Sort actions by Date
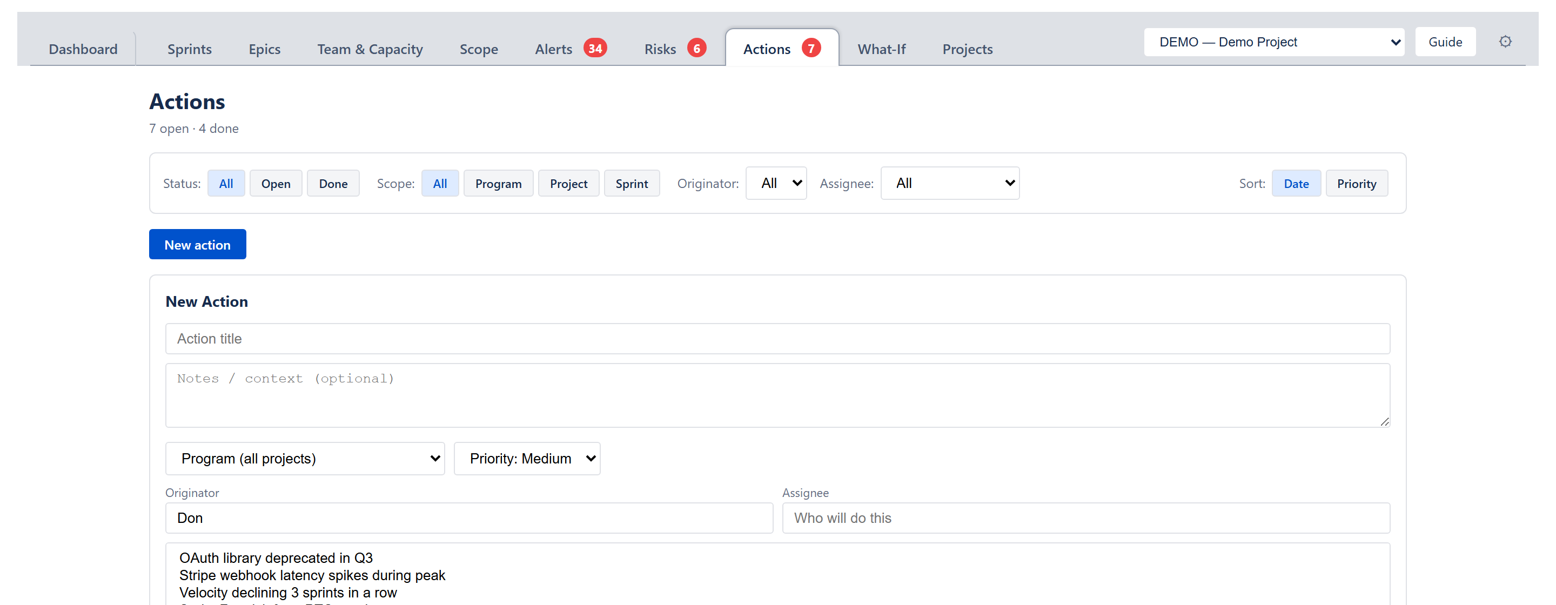The image size is (1556, 605). [1296, 184]
